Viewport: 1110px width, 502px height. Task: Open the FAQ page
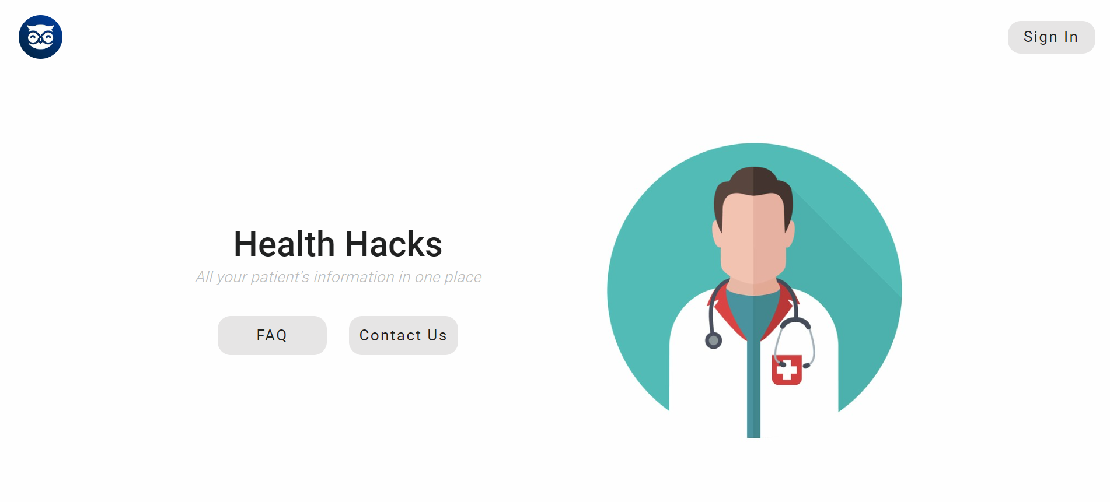click(x=272, y=335)
